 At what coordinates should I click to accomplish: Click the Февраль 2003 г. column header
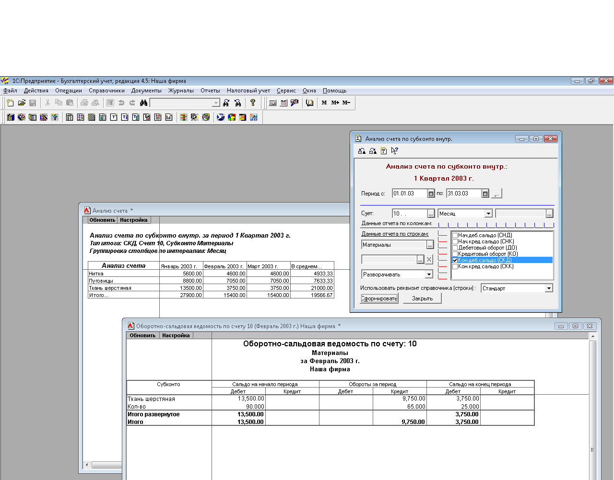(224, 266)
